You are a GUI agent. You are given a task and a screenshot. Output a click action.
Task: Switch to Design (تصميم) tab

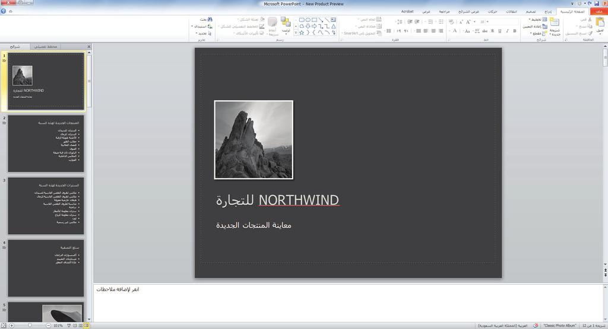click(531, 12)
